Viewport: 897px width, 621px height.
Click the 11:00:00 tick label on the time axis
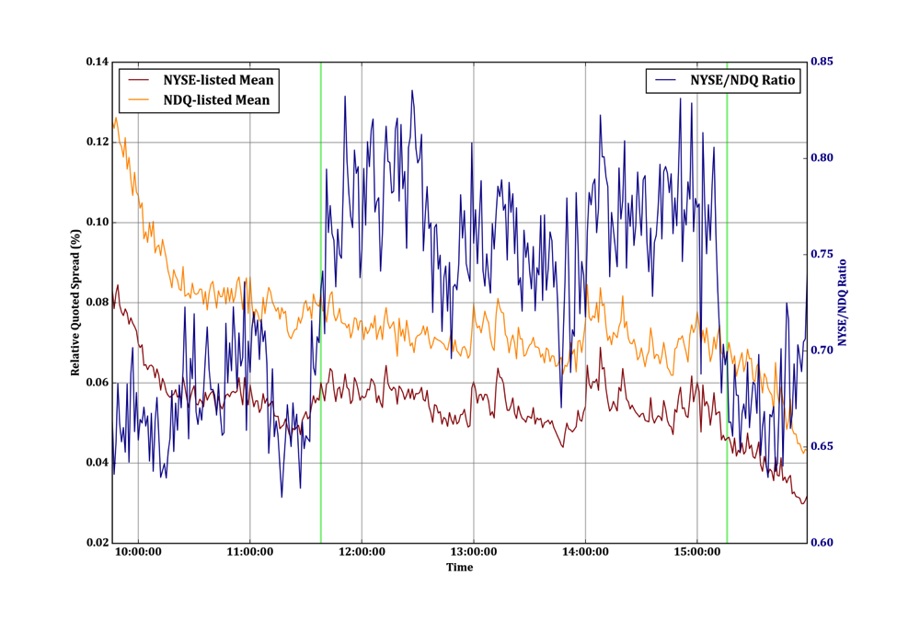(250, 553)
